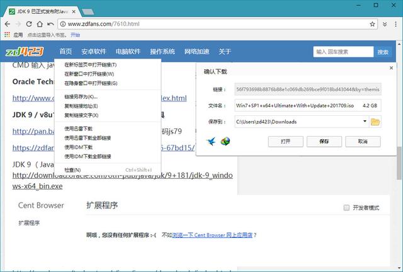403x272 pixels.
Task: Go back with the browser back arrow
Action: pos(8,24)
